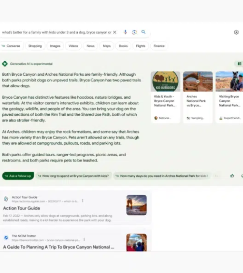Image resolution: width=243 pixels, height=273 pixels.
Task: Open 'Visiting Bryce Canyon National Park' link
Action: pos(229,101)
